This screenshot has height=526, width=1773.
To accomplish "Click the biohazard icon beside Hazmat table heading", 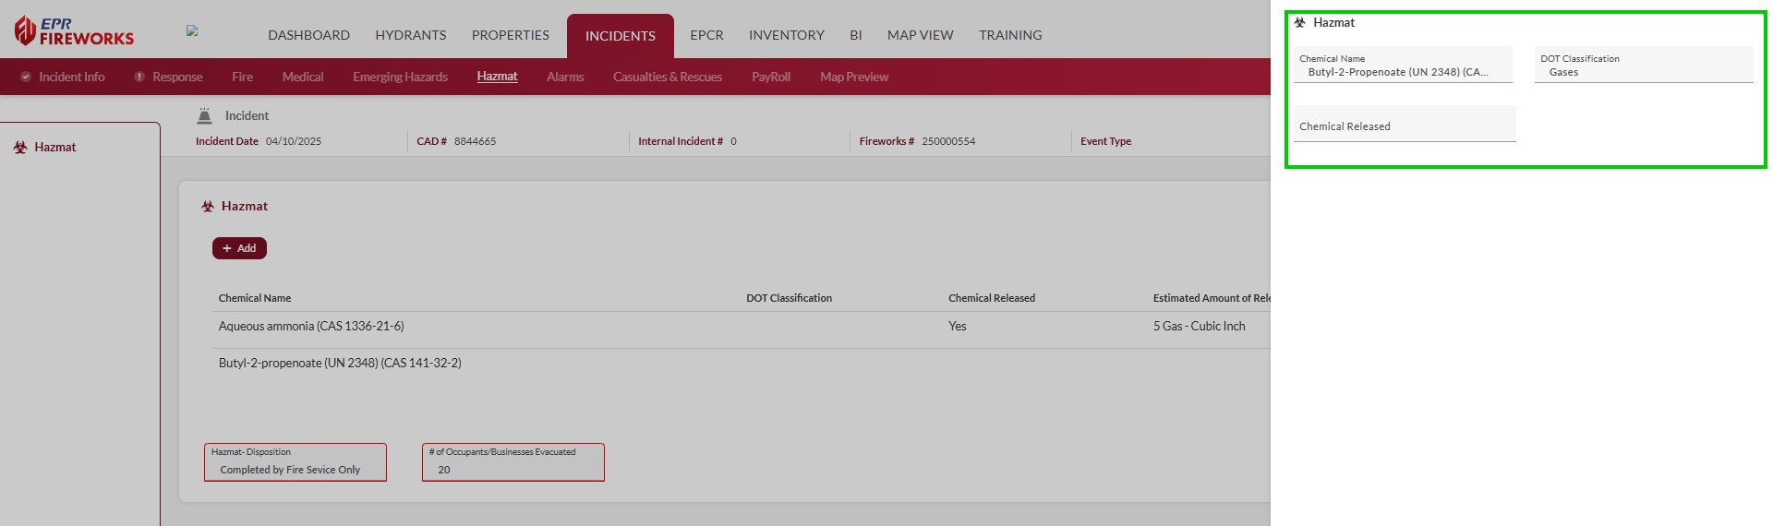I will (x=208, y=207).
